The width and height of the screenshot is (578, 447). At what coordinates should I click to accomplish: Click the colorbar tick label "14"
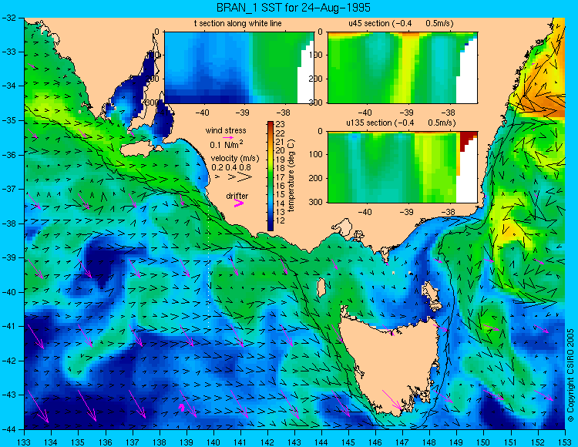(x=281, y=203)
